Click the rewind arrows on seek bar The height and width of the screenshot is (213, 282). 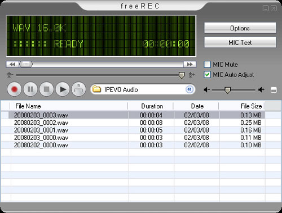(12, 64)
